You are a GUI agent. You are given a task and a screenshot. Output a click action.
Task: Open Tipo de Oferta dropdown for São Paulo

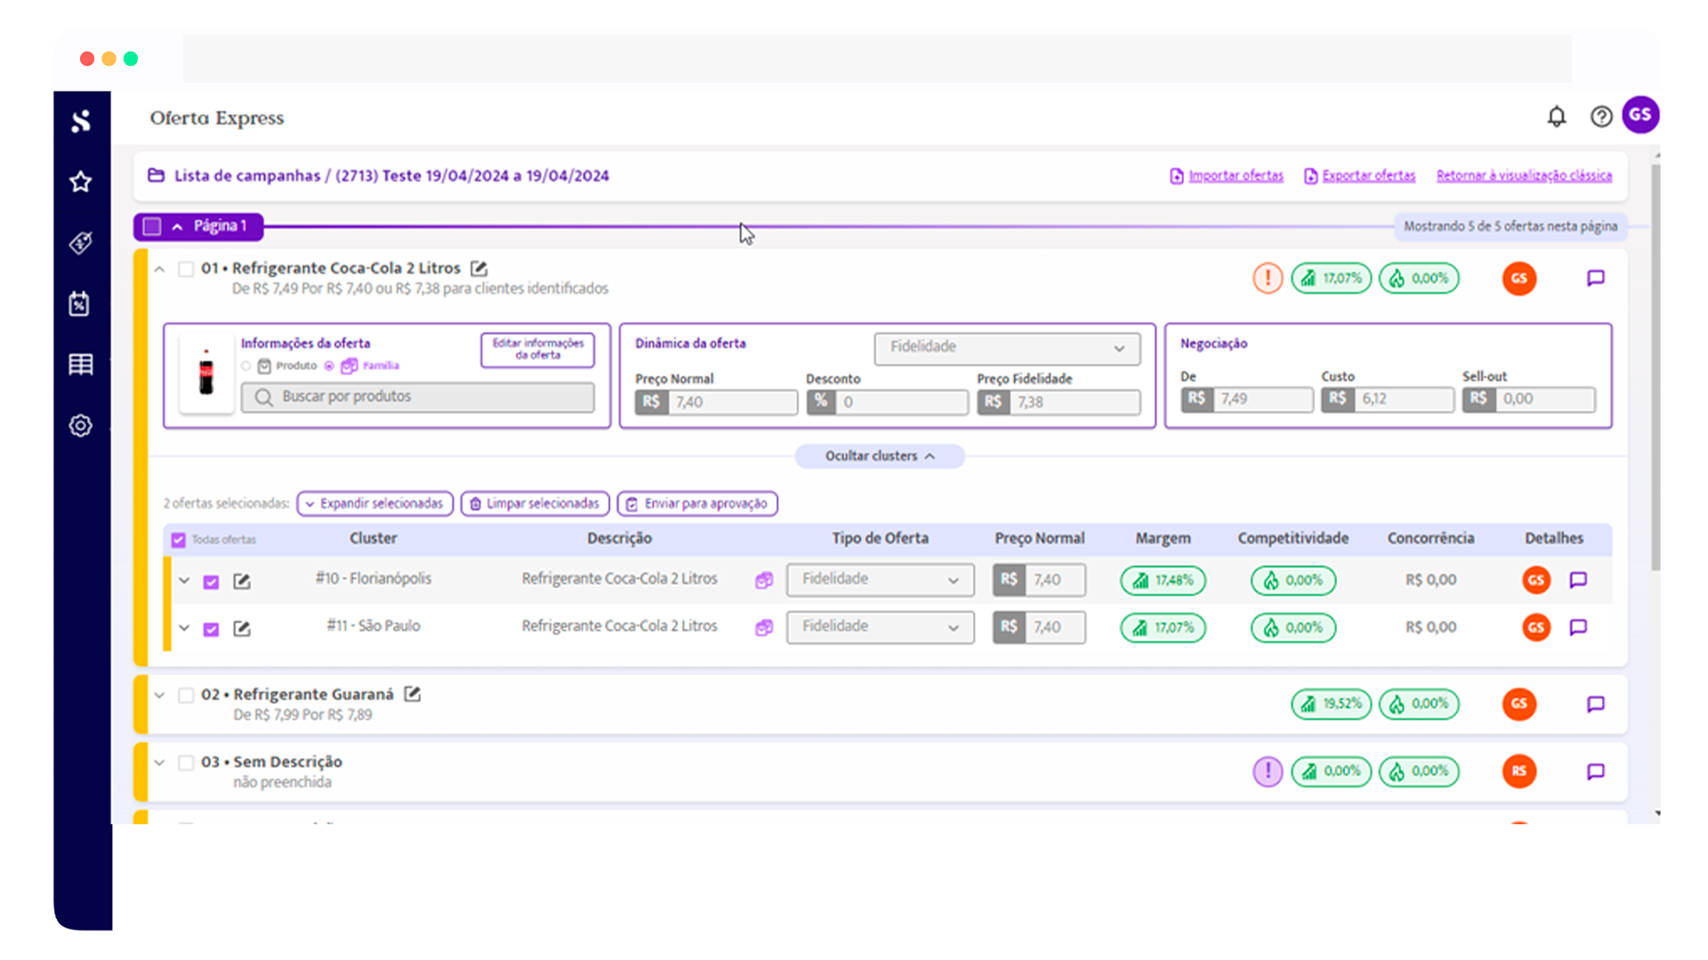(x=880, y=627)
